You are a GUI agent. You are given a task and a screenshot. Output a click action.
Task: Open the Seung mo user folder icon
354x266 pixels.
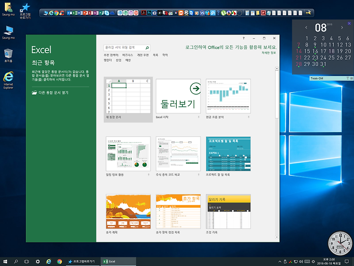click(x=8, y=9)
